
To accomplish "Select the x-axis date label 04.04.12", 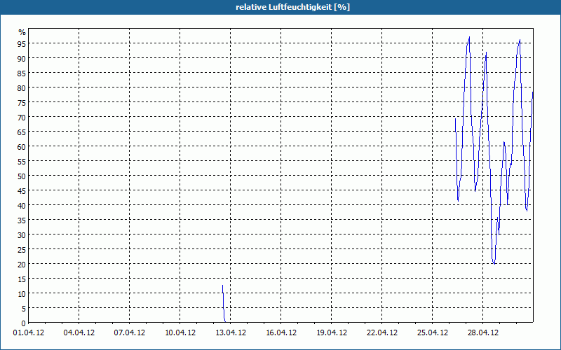I will coord(79,333).
